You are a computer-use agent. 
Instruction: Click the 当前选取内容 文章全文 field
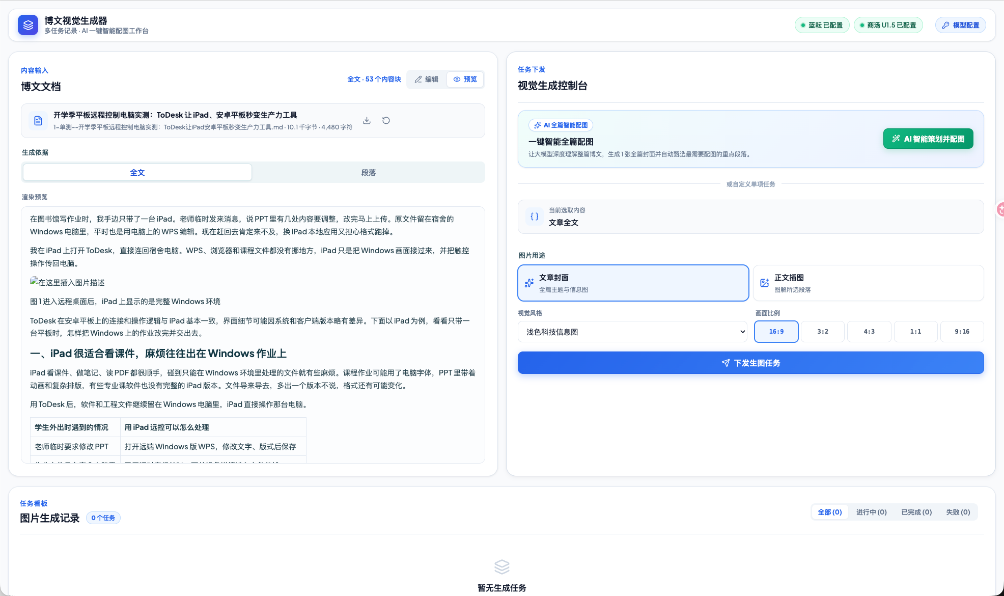pyautogui.click(x=751, y=216)
